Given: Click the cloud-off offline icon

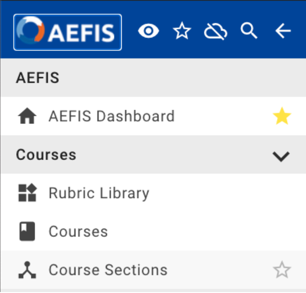Looking at the screenshot, I should [215, 31].
